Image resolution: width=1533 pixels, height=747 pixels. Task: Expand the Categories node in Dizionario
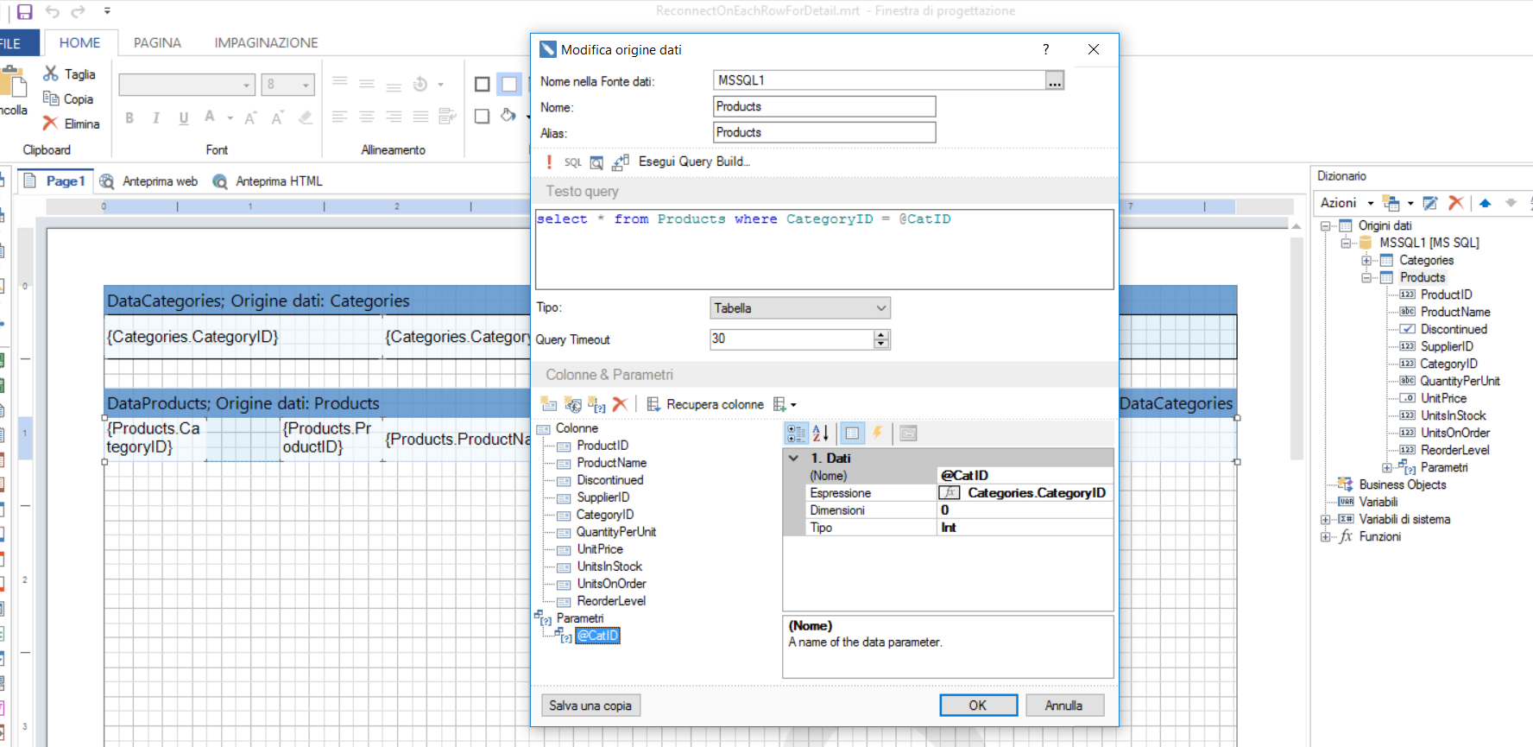tap(1366, 261)
